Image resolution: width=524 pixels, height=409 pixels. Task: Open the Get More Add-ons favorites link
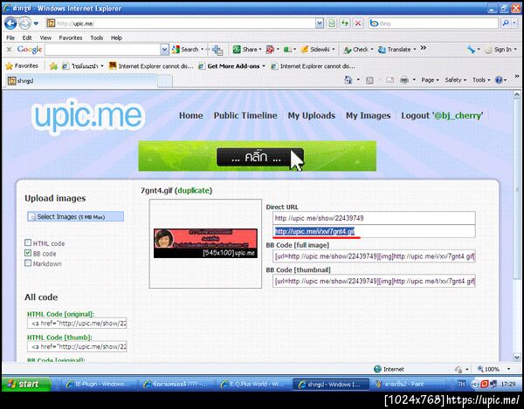pos(230,66)
